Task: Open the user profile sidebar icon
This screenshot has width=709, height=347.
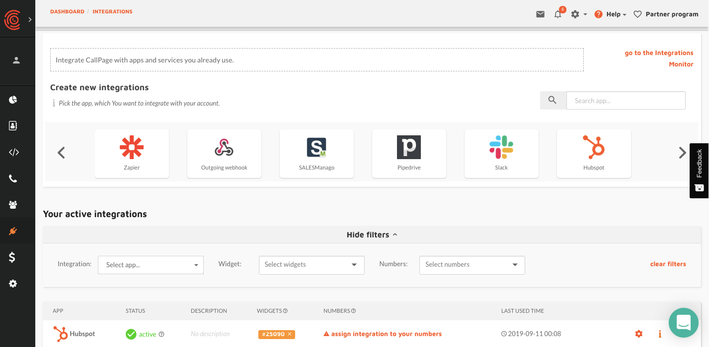Action: [x=16, y=60]
